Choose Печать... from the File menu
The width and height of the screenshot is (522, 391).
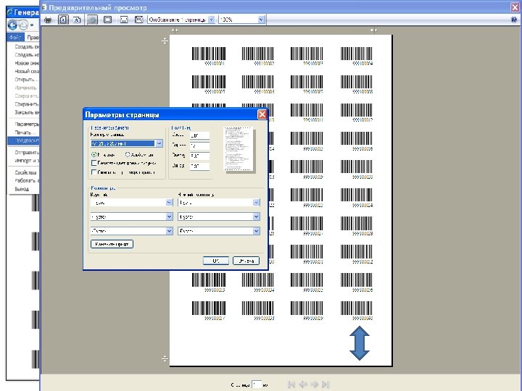point(25,133)
